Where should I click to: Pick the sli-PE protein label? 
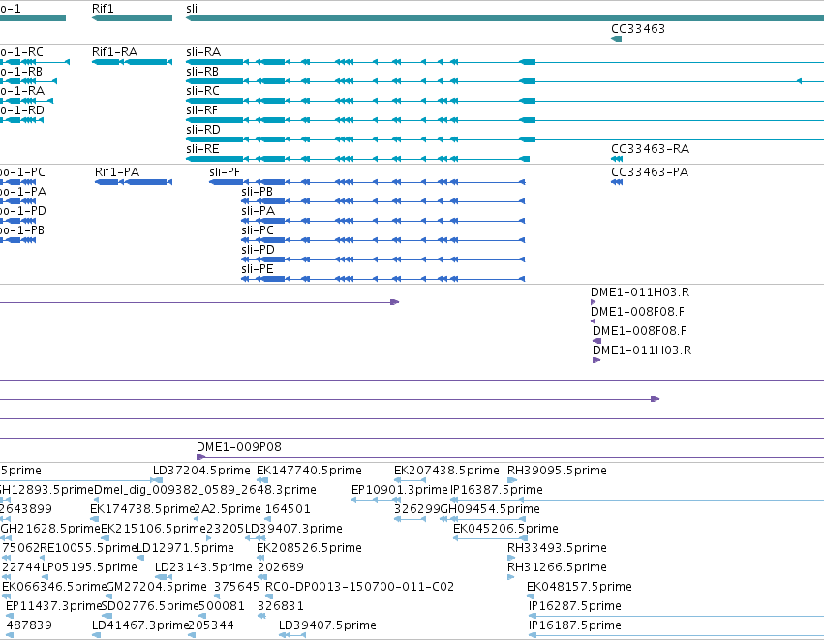(x=258, y=269)
